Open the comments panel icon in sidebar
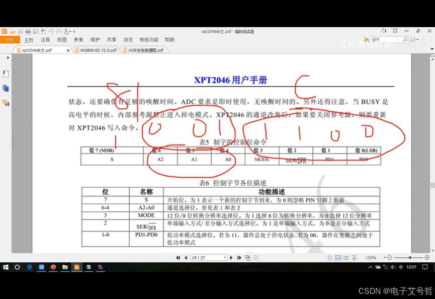 point(6,103)
